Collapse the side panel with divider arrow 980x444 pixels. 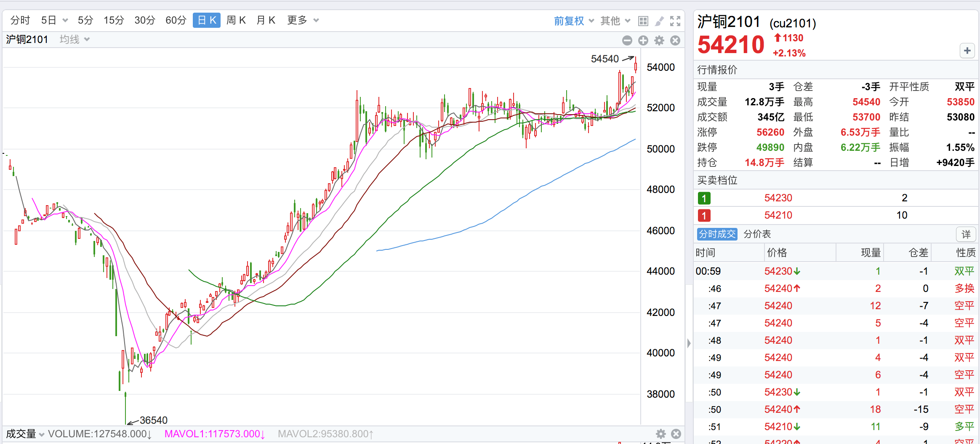click(689, 343)
